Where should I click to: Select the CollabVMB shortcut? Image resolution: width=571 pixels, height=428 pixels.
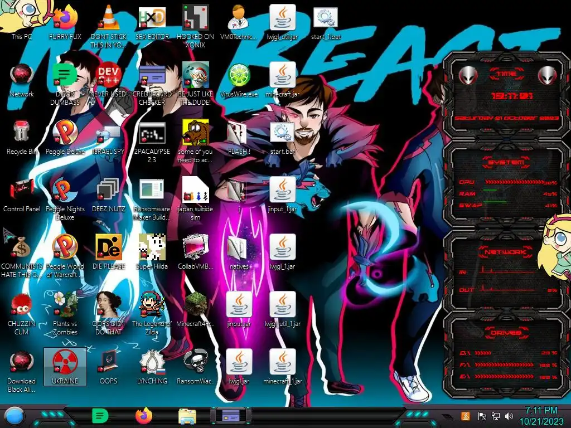click(x=196, y=252)
